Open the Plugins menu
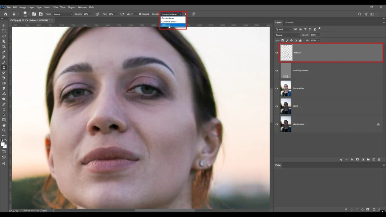This screenshot has width=386, height=217. (71, 7)
